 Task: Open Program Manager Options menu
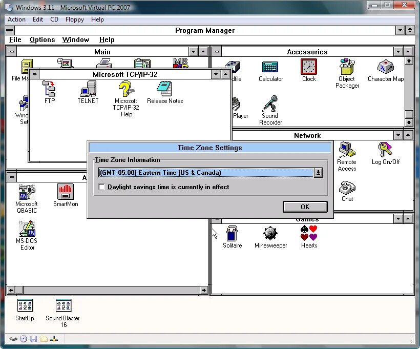(43, 39)
